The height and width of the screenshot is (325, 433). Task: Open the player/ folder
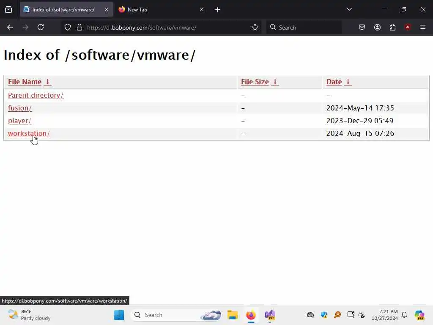click(19, 121)
